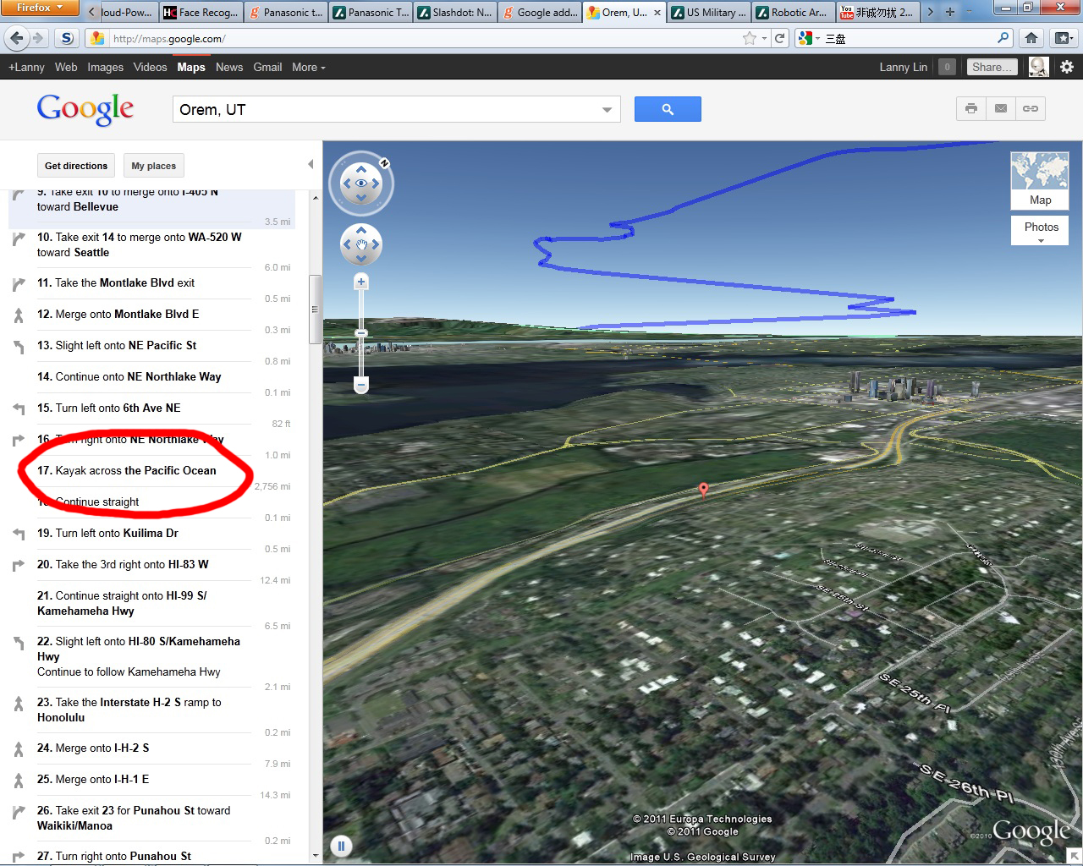Image resolution: width=1083 pixels, height=866 pixels.
Task: Switch to the Map view thumbnail
Action: (x=1040, y=180)
